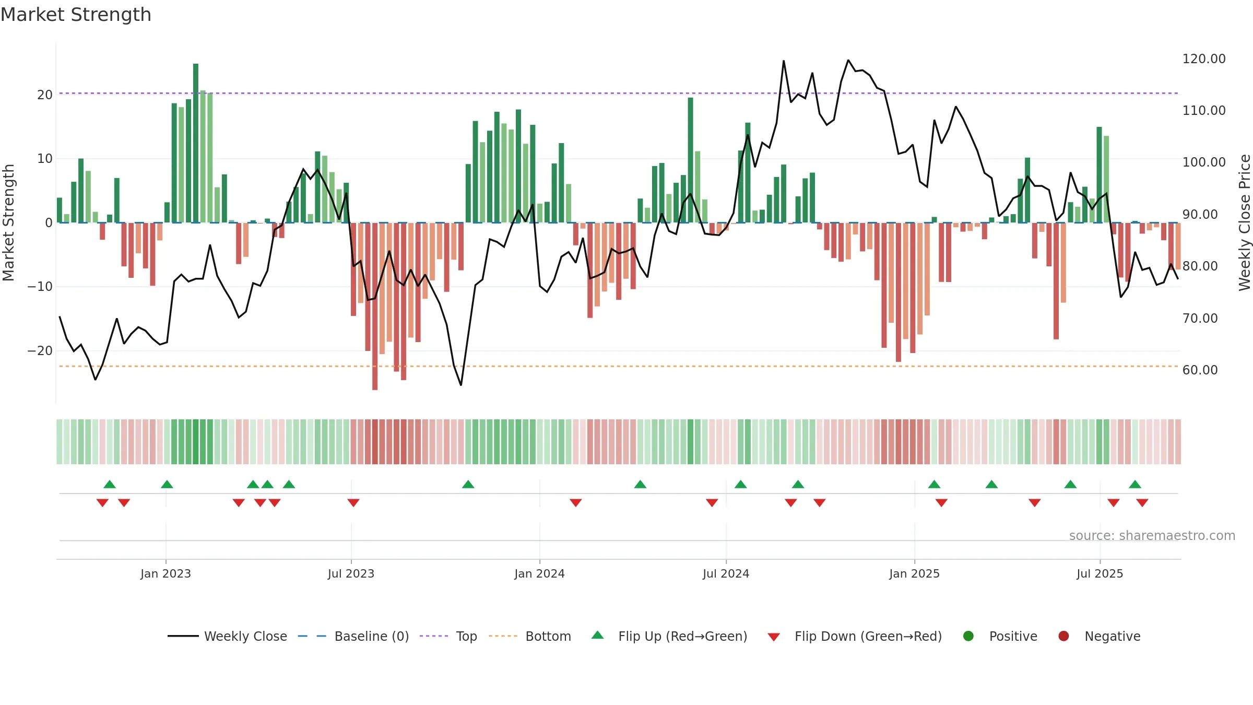Click the blue dashed Baseline sample in legend
The width and height of the screenshot is (1253, 705).
312,636
